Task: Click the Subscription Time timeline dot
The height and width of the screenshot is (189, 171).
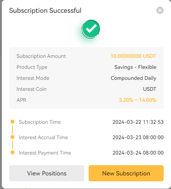Action: pos(13,122)
